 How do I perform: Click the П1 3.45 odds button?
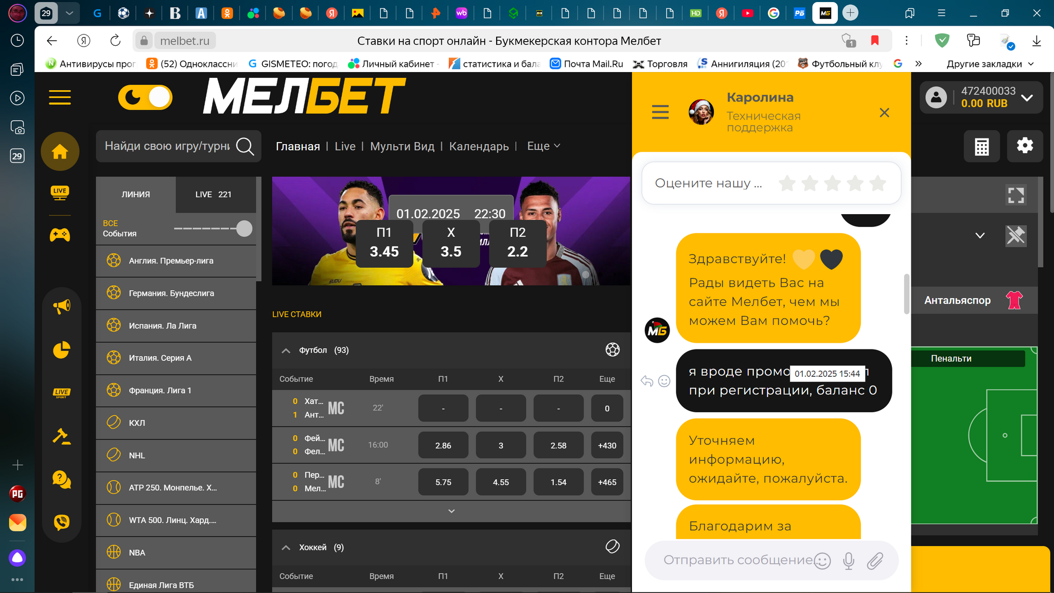(384, 243)
